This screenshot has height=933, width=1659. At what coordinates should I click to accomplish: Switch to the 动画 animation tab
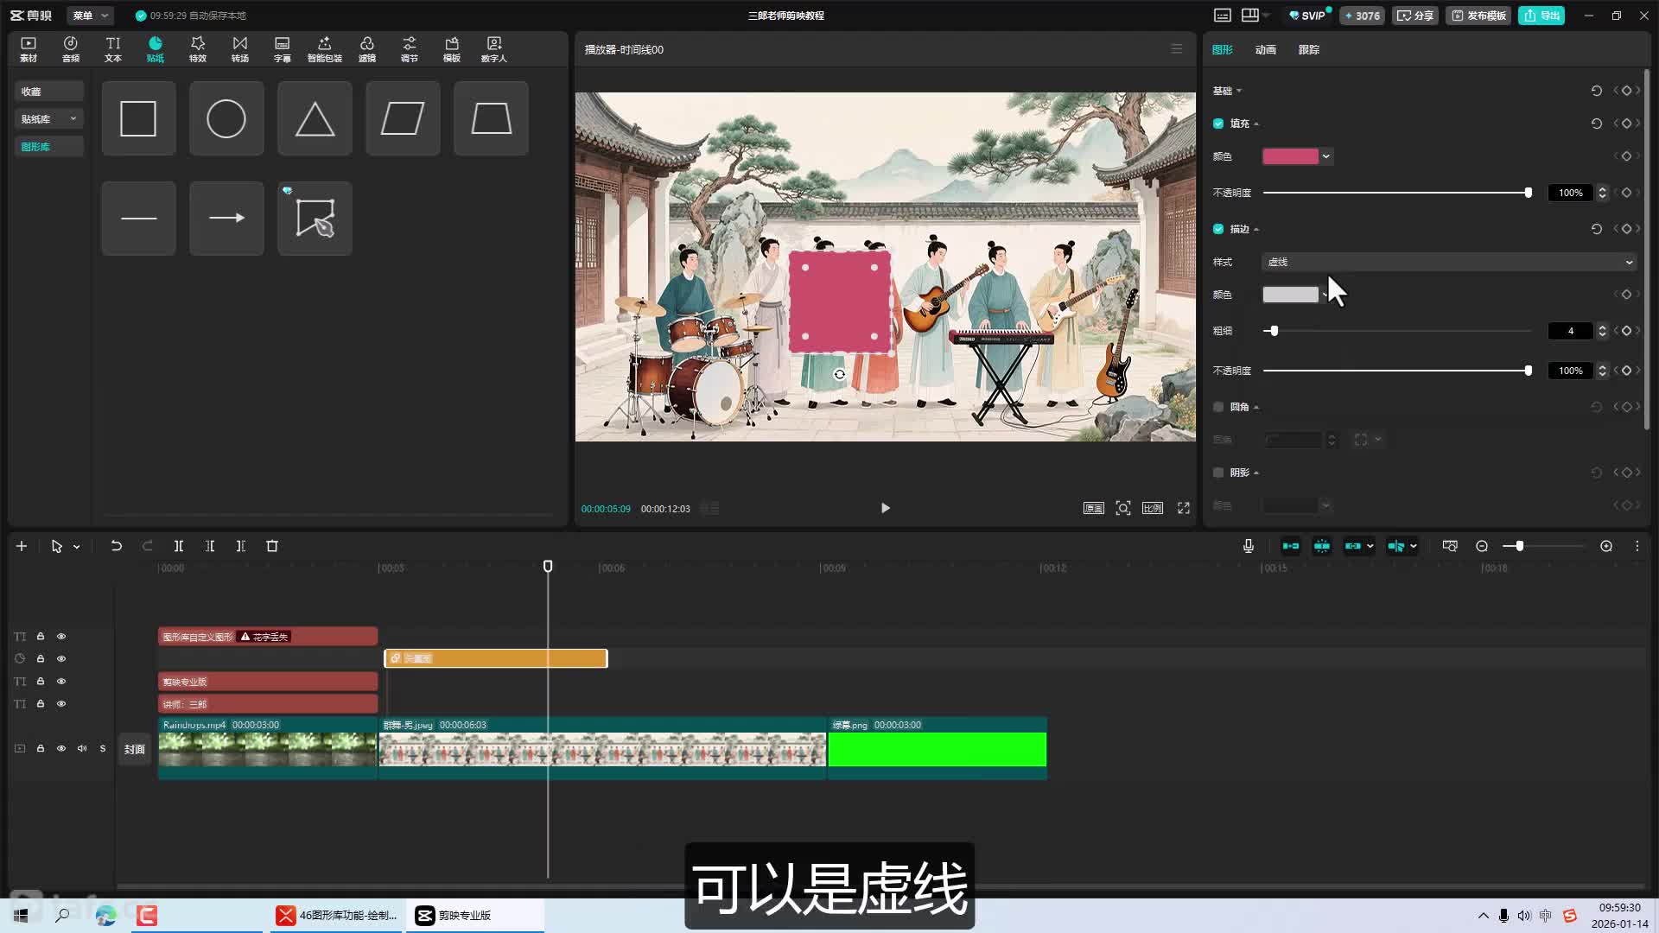[x=1265, y=50]
